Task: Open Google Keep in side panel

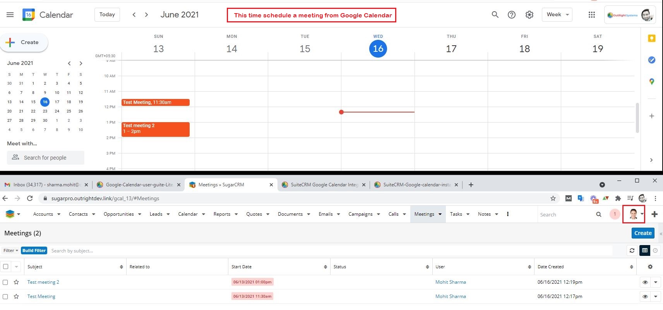Action: click(652, 38)
